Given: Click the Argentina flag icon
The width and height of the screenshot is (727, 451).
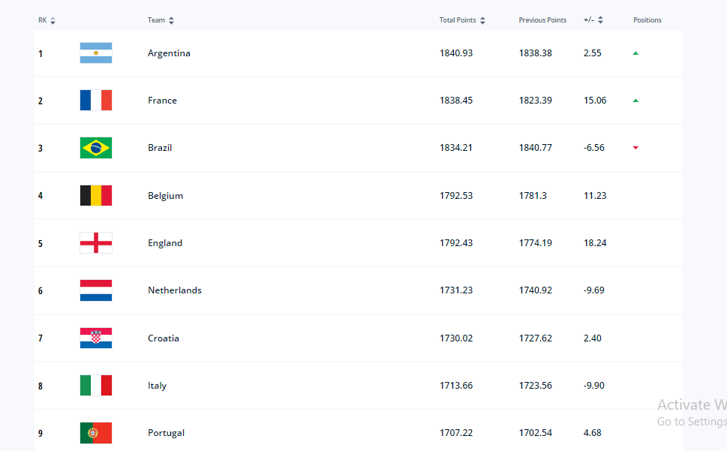Looking at the screenshot, I should (x=96, y=53).
